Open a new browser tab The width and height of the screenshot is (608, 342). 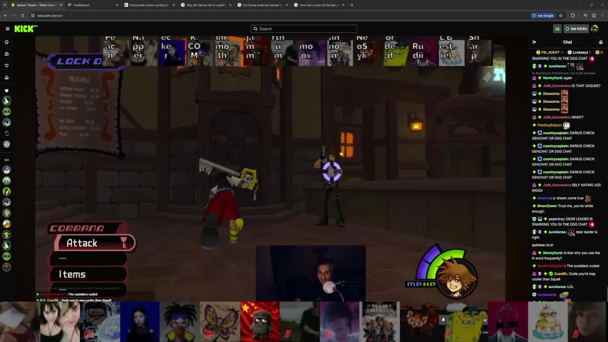coord(351,5)
